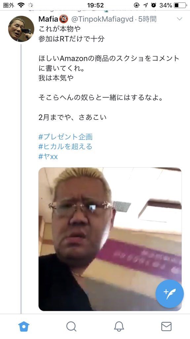Open the Search tab magnifier icon
This screenshot has width=190, height=339.
(x=71, y=326)
